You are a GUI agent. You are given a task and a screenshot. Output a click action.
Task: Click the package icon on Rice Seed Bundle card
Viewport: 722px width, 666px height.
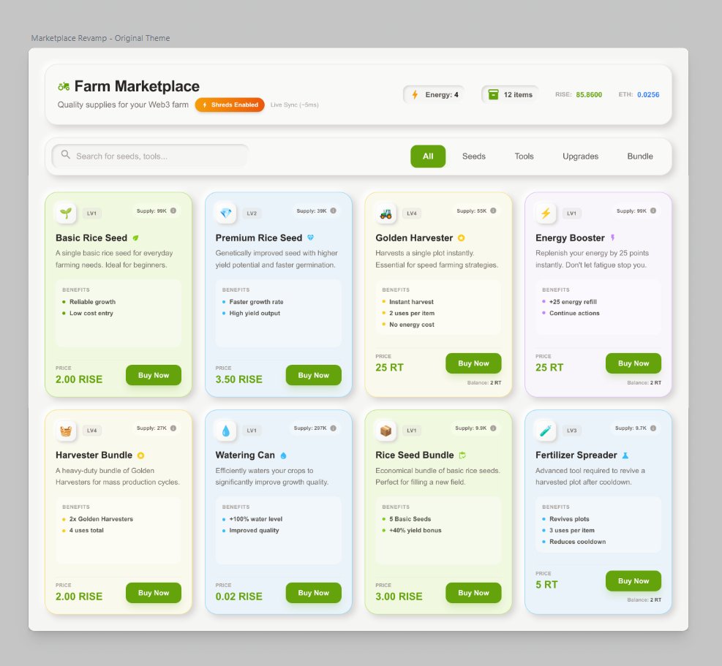click(x=386, y=431)
